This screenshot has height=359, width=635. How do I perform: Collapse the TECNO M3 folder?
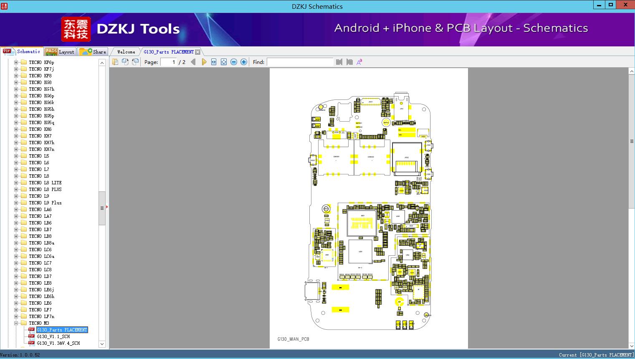coord(16,323)
